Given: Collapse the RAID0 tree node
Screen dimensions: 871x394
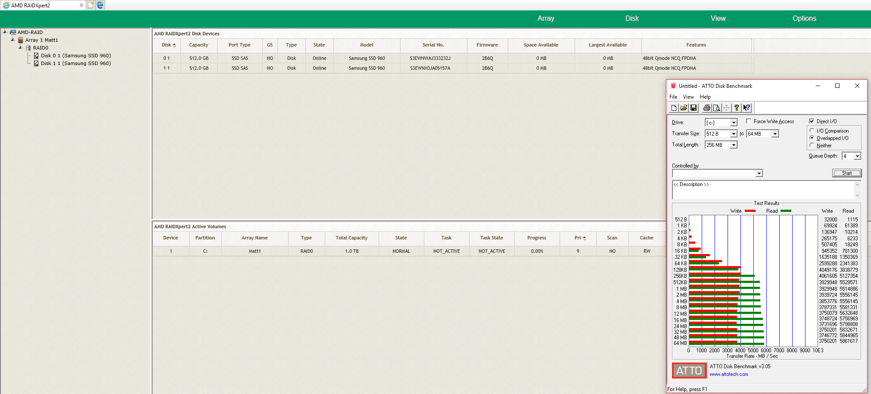Looking at the screenshot, I should [x=20, y=47].
